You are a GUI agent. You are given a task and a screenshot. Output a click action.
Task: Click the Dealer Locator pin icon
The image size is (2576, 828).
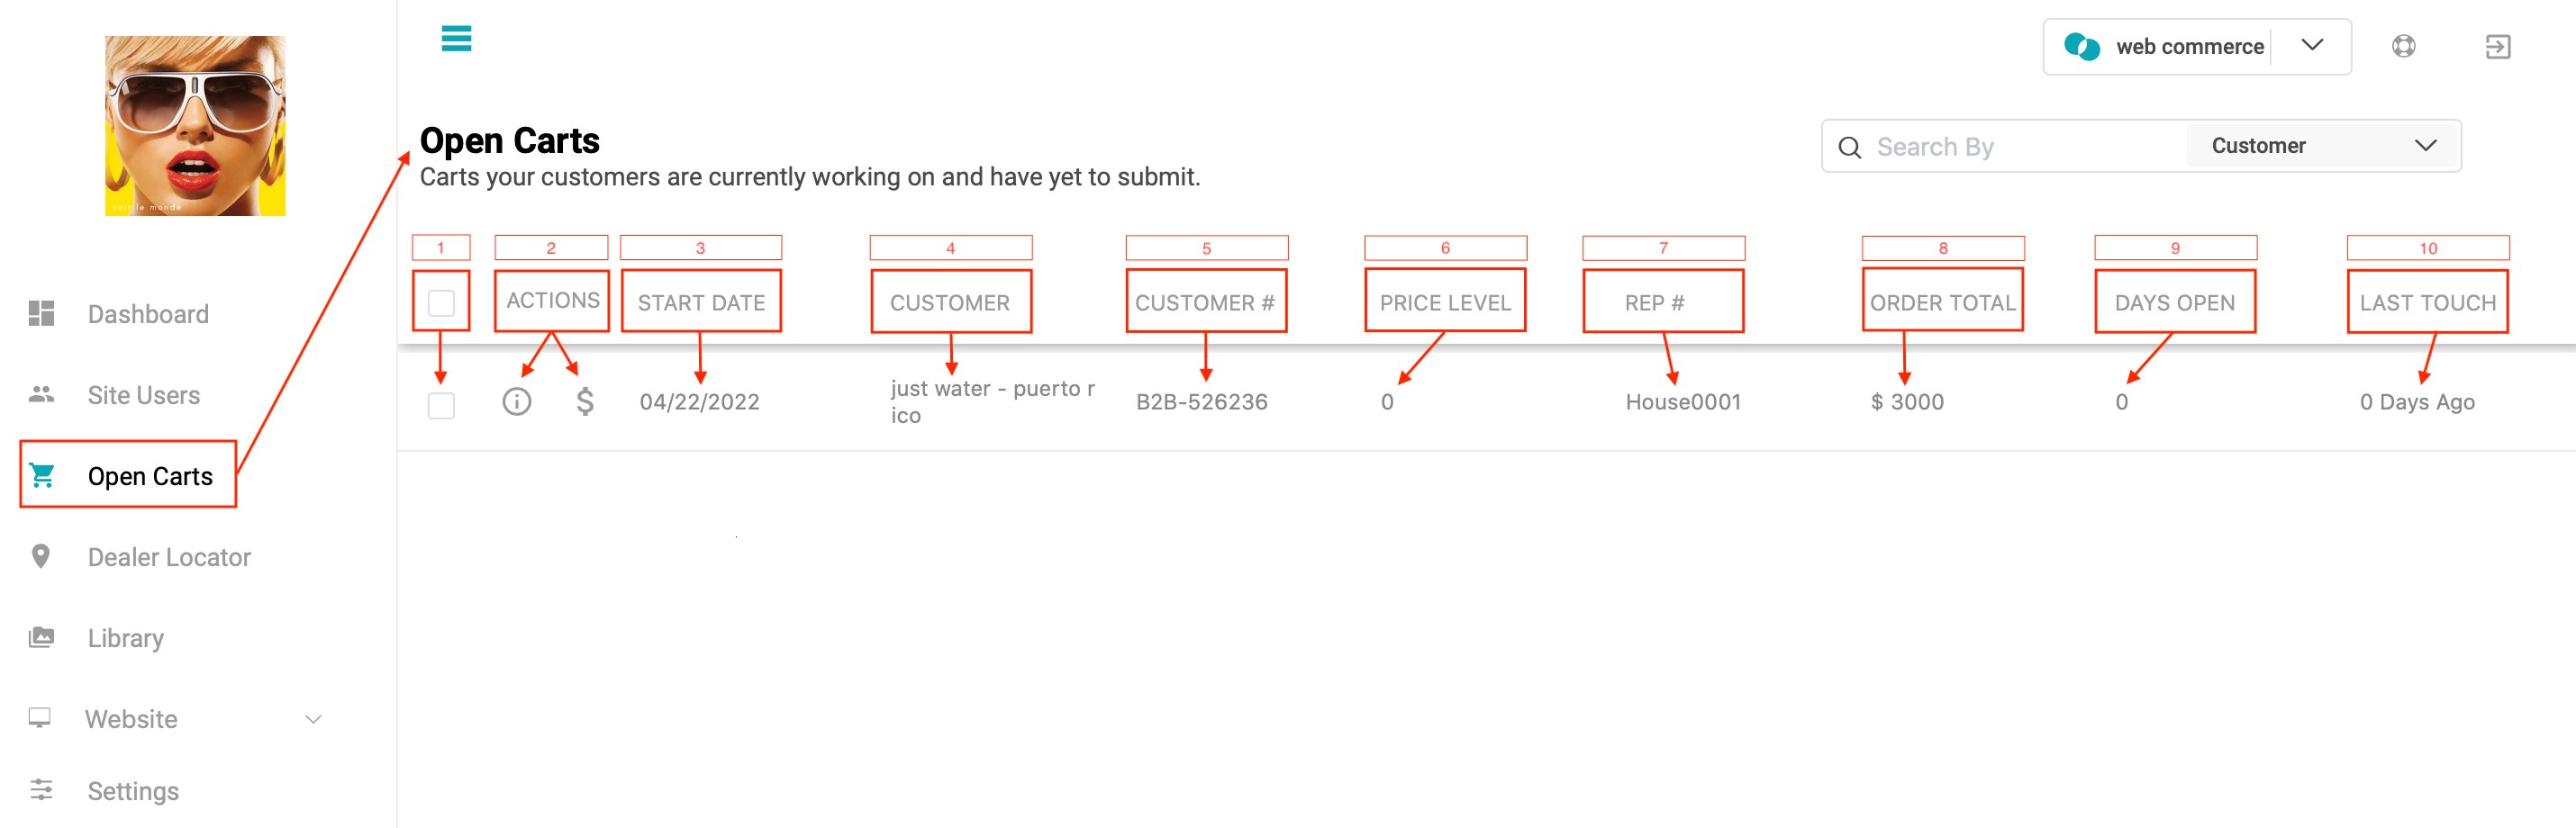[41, 556]
